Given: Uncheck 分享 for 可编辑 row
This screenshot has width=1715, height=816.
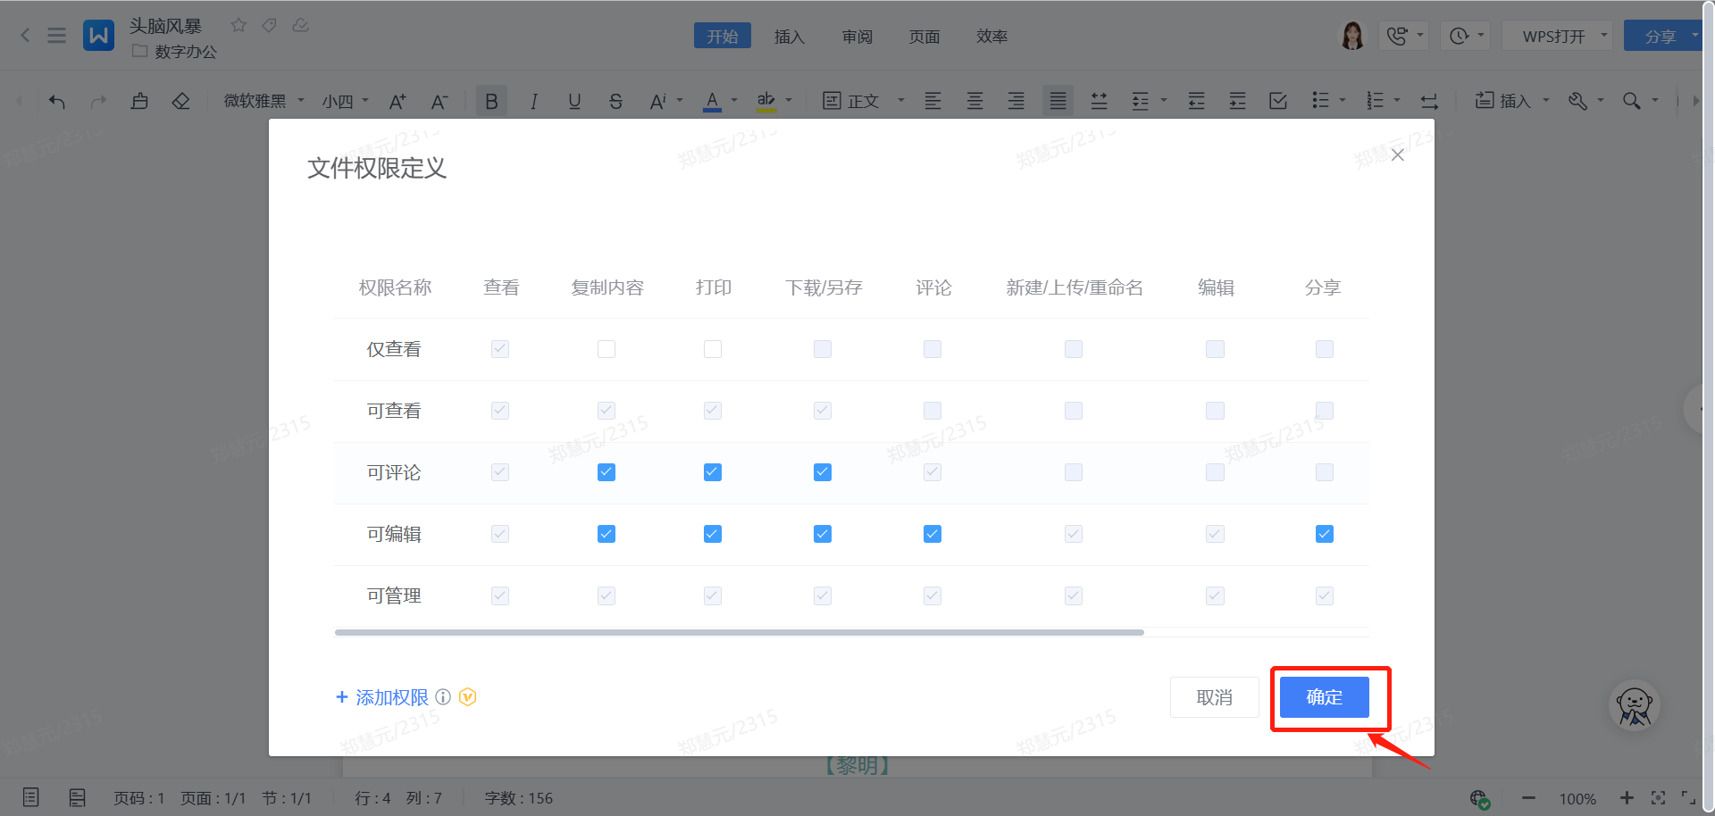Looking at the screenshot, I should (x=1325, y=534).
